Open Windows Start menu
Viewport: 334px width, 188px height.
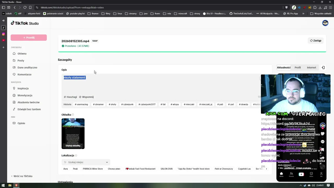3,185
